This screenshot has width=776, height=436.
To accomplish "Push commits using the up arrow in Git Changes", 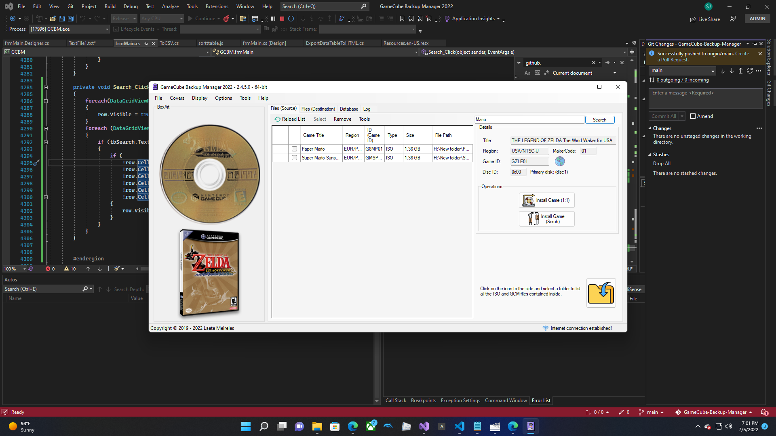I will tap(740, 71).
